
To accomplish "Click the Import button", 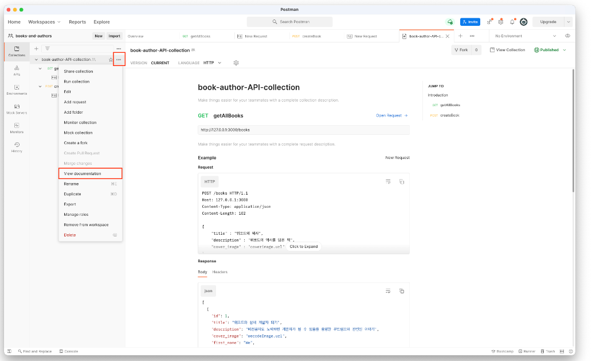I will click(115, 36).
